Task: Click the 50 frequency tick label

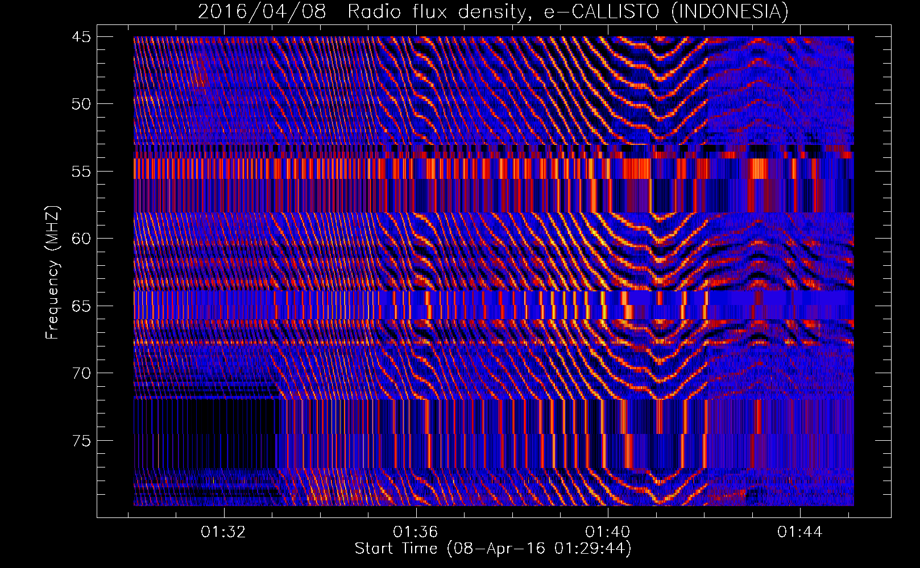Action: (x=81, y=104)
